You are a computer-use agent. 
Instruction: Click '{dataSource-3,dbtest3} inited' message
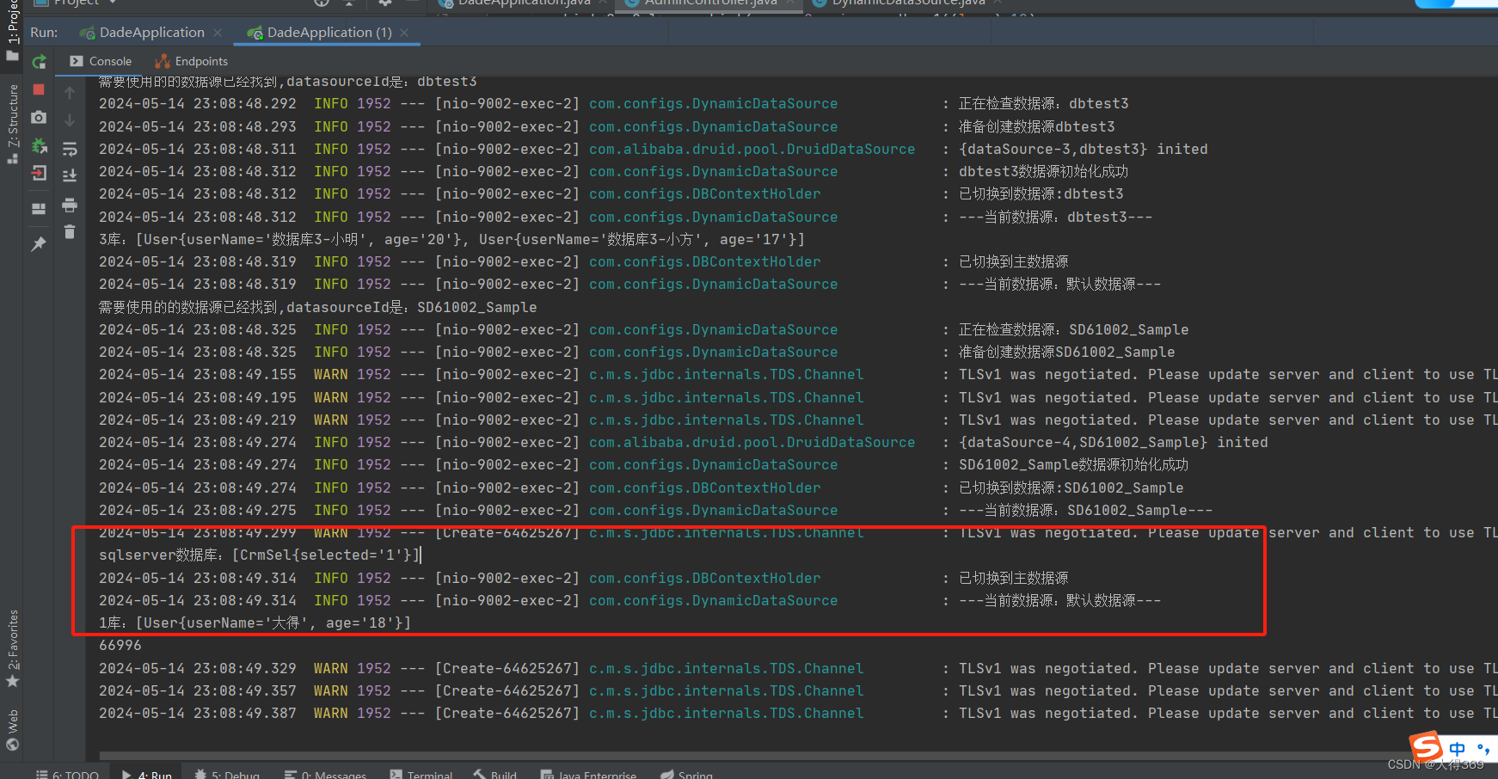point(1083,150)
